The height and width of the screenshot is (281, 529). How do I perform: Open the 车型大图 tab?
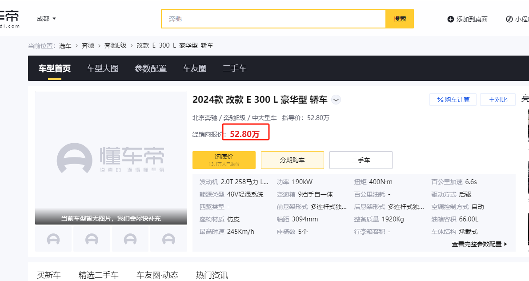click(103, 68)
